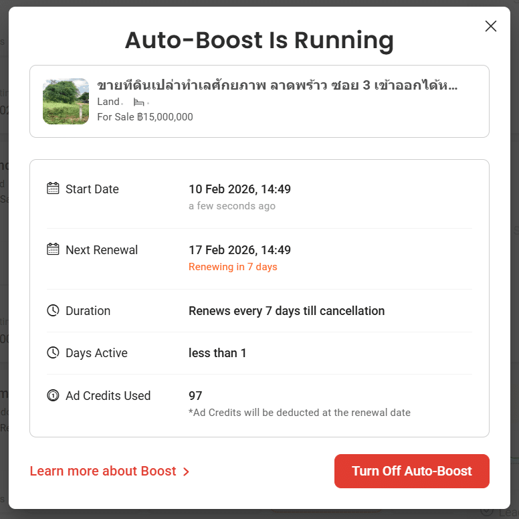Viewport: 519px width, 519px height.
Task: Click the calendar icon beside Start Date
Action: tap(53, 189)
